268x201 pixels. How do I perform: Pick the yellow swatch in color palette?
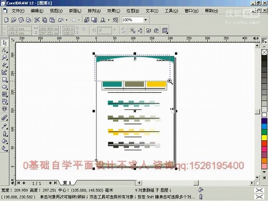264,138
